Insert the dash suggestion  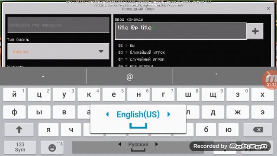[x=43, y=77]
